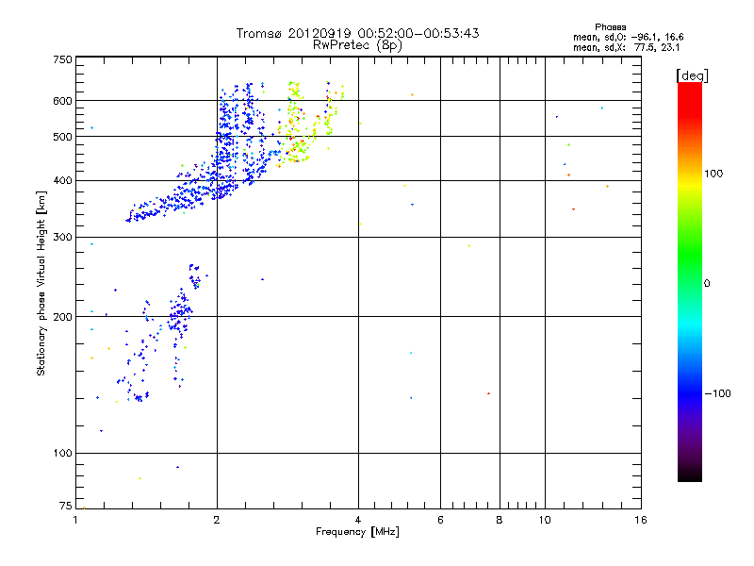Click the 'RwPretec (8p)' subtitle

[357, 45]
